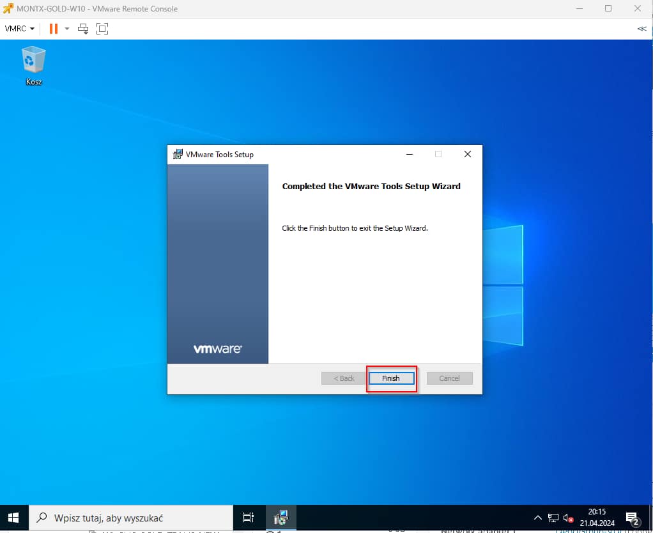653x533 pixels.
Task: Open the Windows Start menu
Action: click(x=13, y=518)
